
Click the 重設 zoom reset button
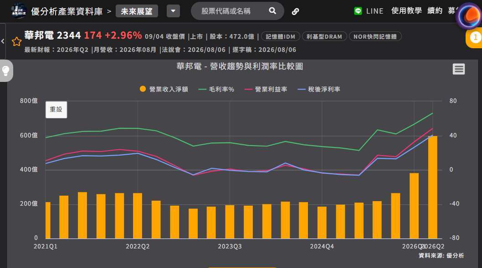(56, 110)
